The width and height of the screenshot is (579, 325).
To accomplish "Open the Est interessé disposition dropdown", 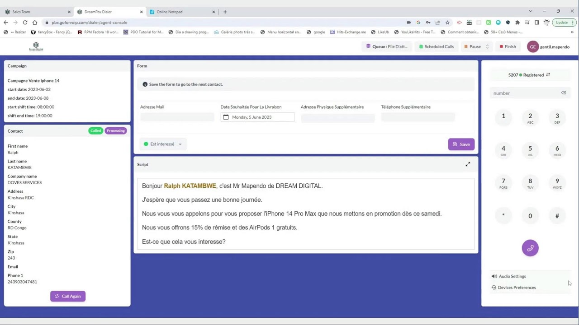I will coord(163,144).
